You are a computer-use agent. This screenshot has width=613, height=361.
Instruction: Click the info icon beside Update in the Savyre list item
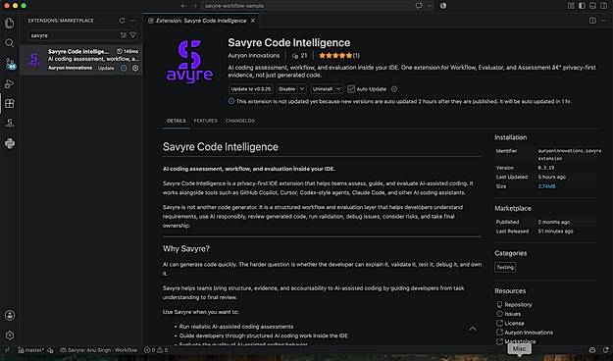pyautogui.click(x=124, y=68)
